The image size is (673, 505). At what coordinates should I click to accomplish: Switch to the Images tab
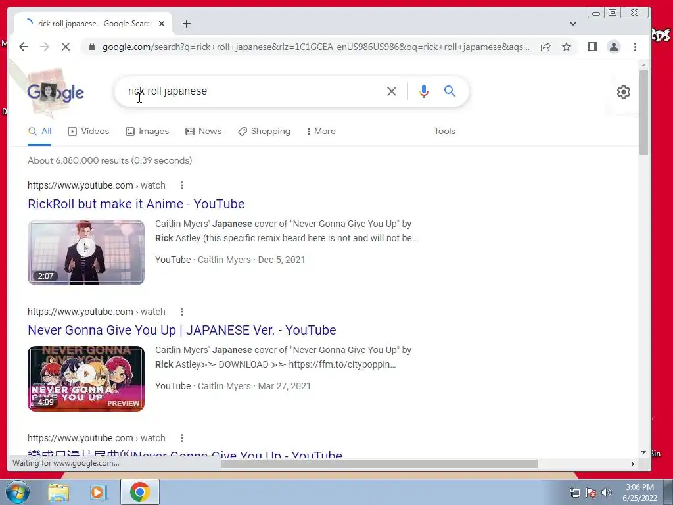(147, 132)
